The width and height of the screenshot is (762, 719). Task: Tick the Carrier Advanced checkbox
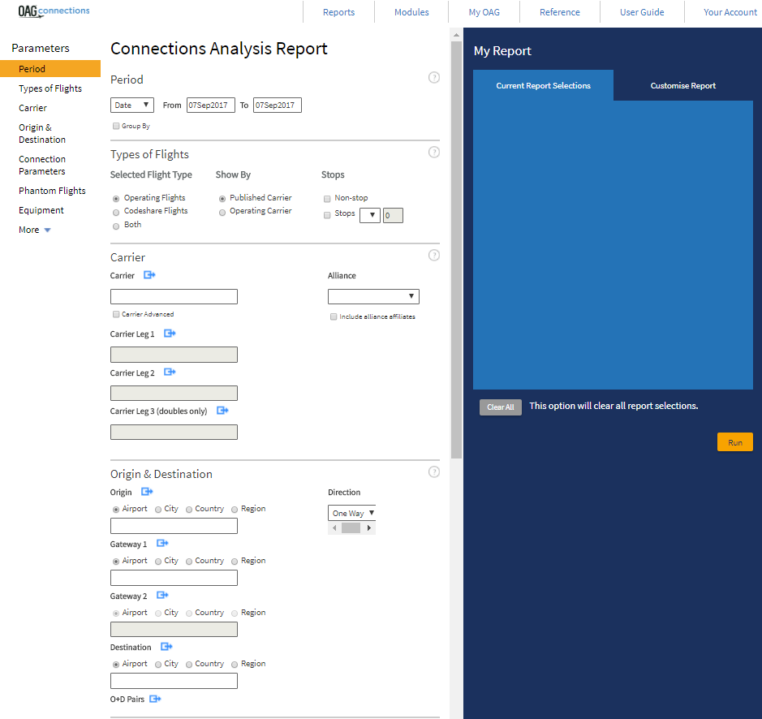[x=116, y=315]
